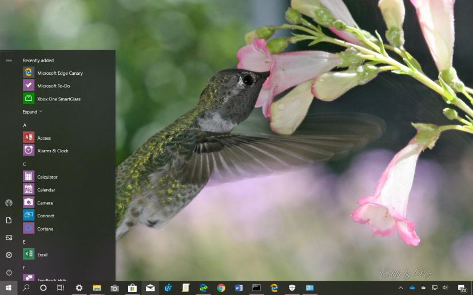The height and width of the screenshot is (295, 473).
Task: Open the Camera taskbar icon
Action: coord(114,288)
